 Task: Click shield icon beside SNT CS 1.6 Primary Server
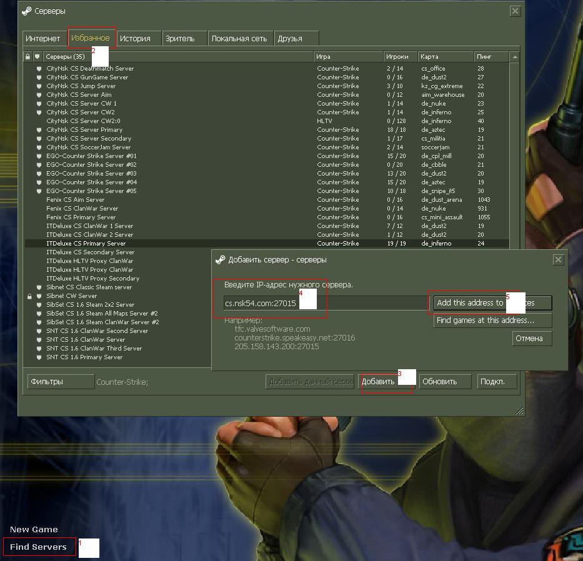tap(39, 357)
